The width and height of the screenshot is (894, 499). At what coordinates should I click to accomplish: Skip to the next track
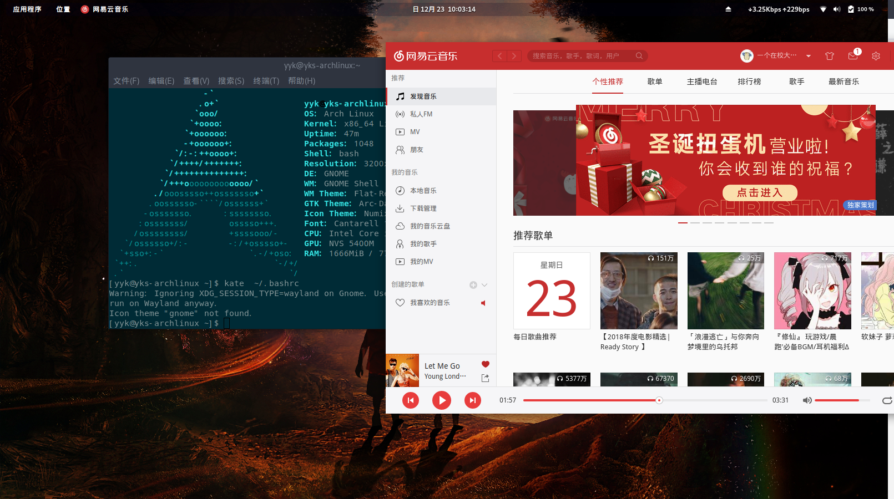click(x=473, y=400)
